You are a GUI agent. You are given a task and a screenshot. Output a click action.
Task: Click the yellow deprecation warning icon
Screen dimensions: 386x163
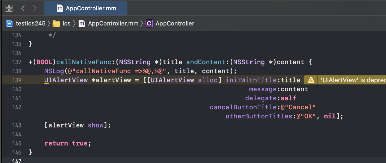[311, 80]
